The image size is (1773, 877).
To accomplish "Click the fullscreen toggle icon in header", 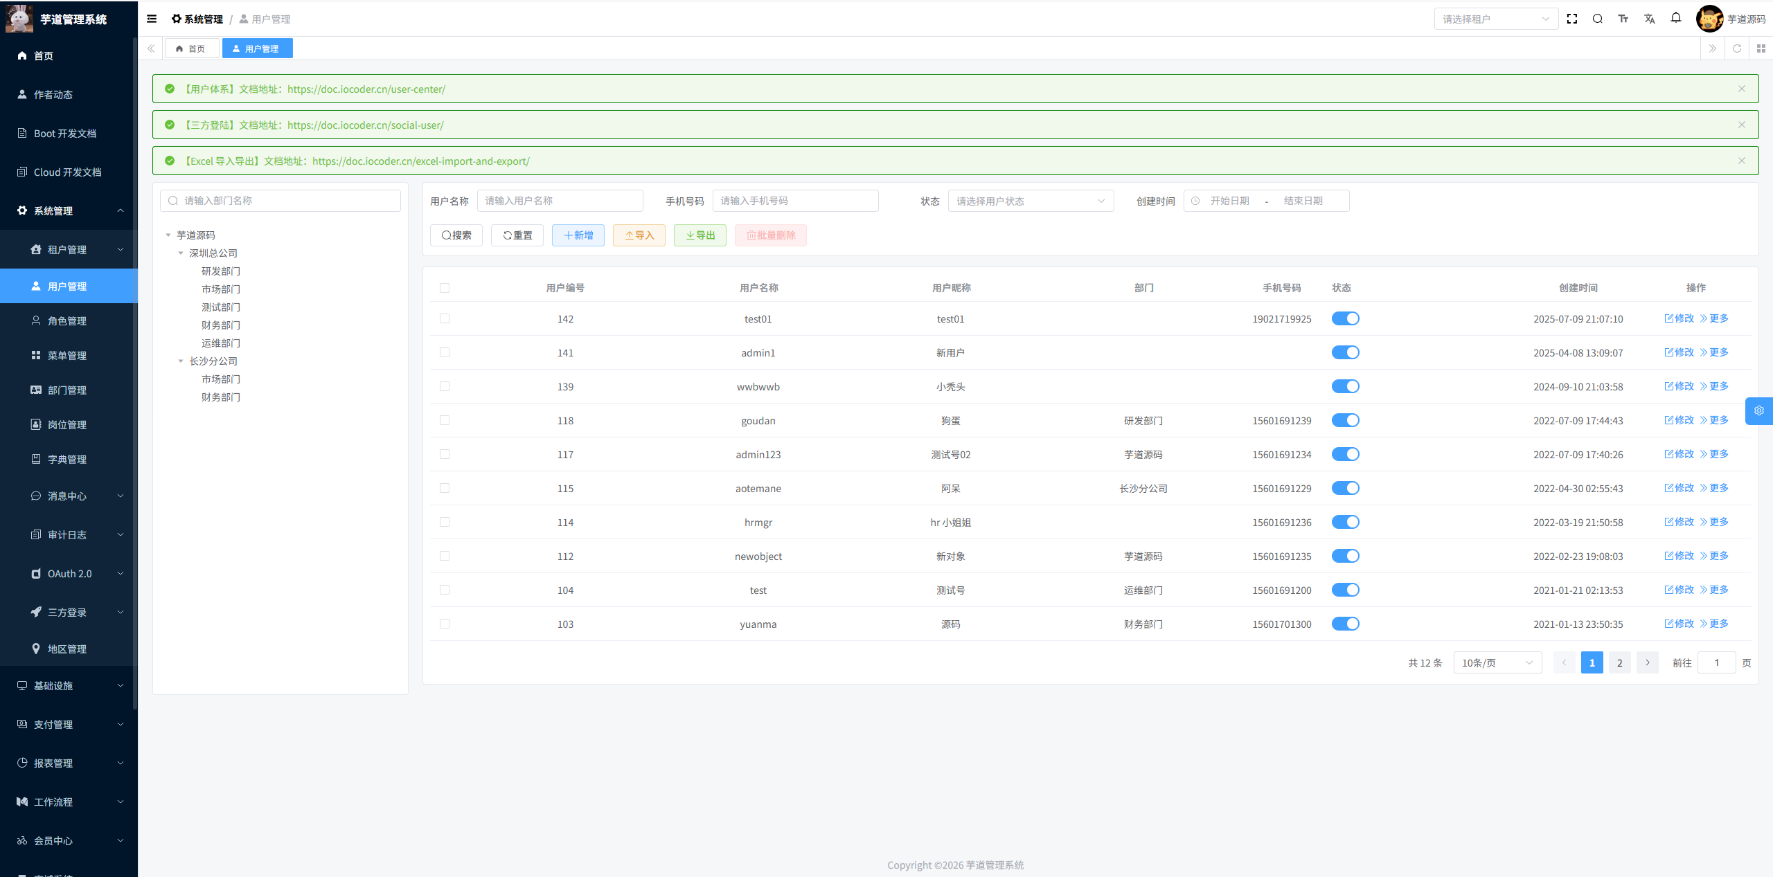I will tap(1571, 19).
